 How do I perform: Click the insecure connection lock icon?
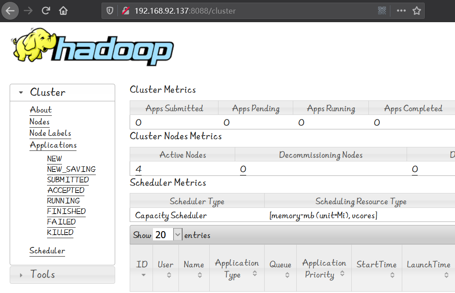pos(126,11)
